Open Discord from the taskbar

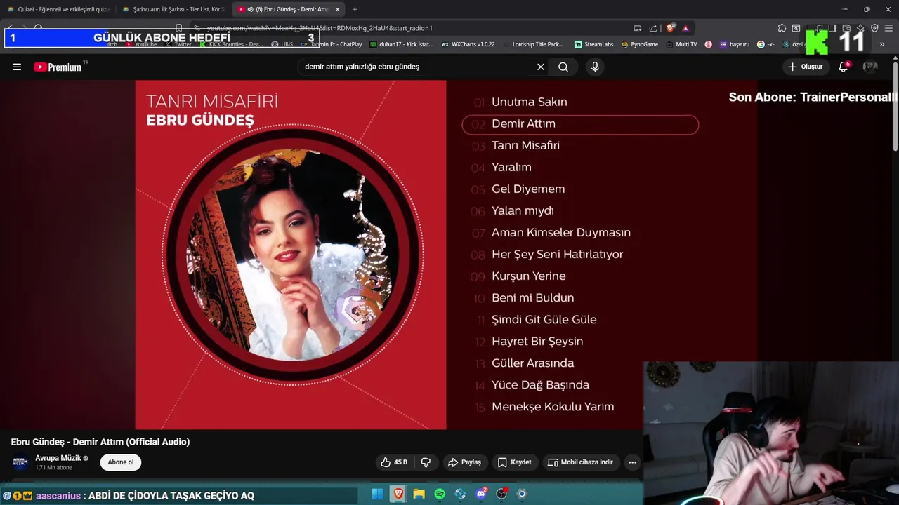pyautogui.click(x=481, y=494)
